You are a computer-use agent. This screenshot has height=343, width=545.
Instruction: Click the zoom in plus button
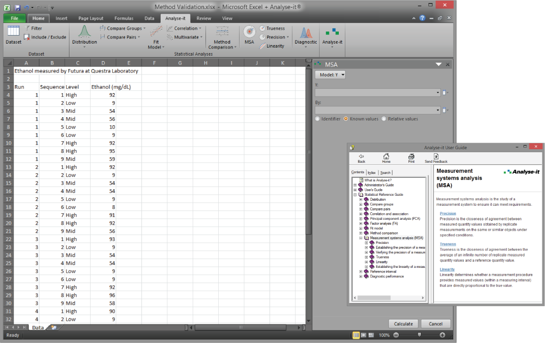(x=442, y=335)
